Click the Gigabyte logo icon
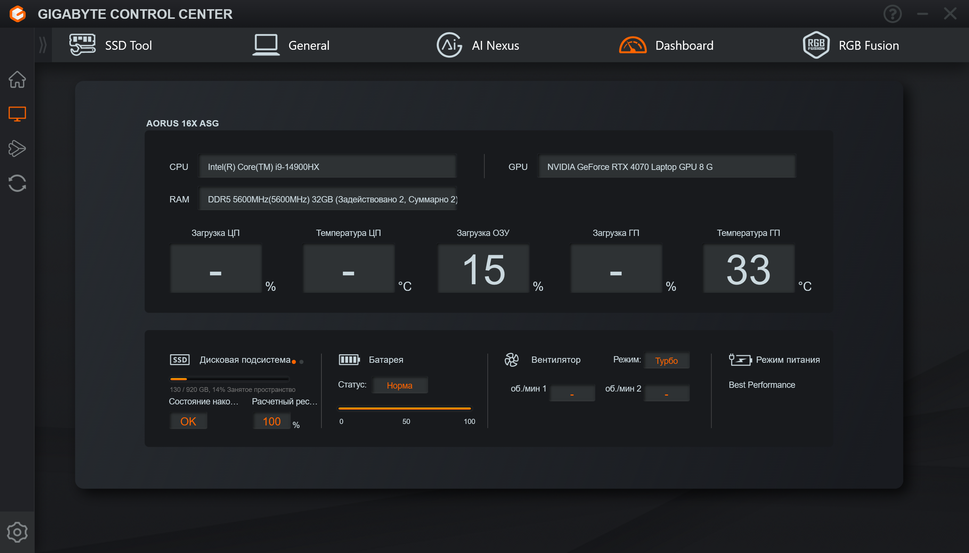This screenshot has height=553, width=969. [17, 14]
